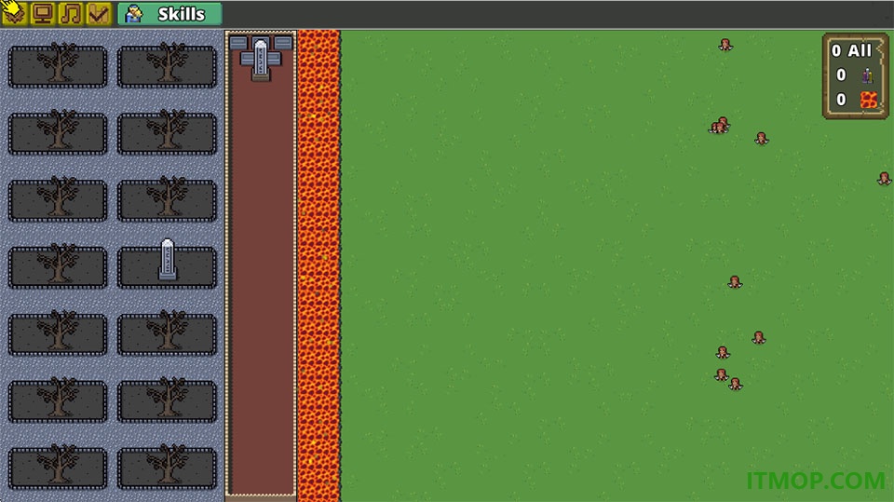
Task: Click the "0 All" counter label
Action: pos(852,51)
